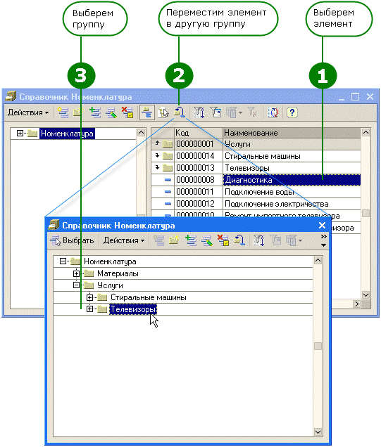Click filter by value icon in front window toolbar
Viewport: 381px width, 447px height.
tap(275, 240)
